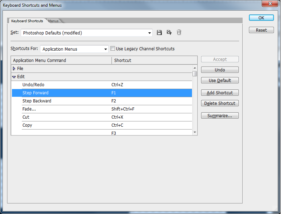Open the Set dropdown list

(86, 33)
